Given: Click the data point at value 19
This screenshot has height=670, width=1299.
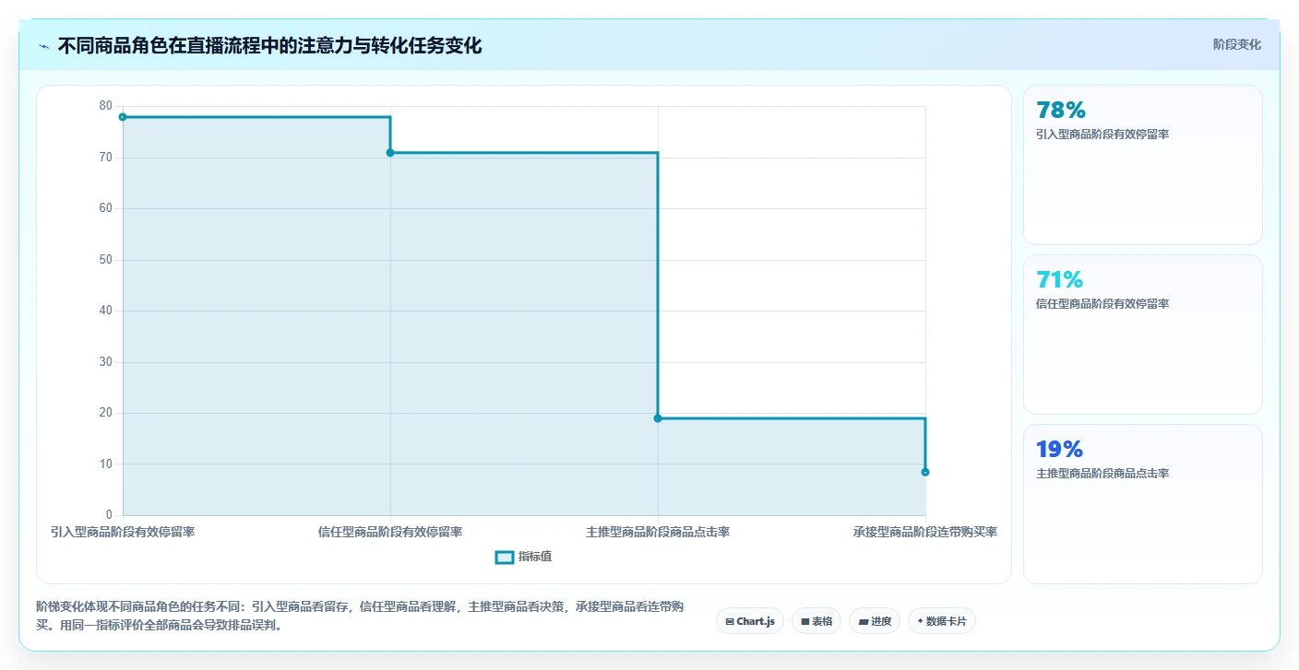Looking at the screenshot, I should pyautogui.click(x=658, y=418).
